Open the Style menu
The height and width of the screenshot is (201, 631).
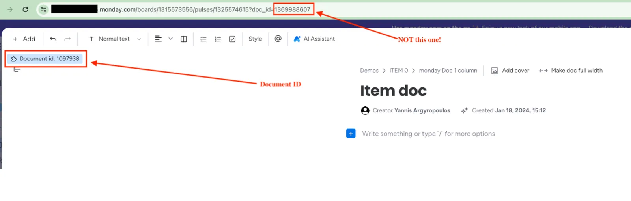coord(255,39)
